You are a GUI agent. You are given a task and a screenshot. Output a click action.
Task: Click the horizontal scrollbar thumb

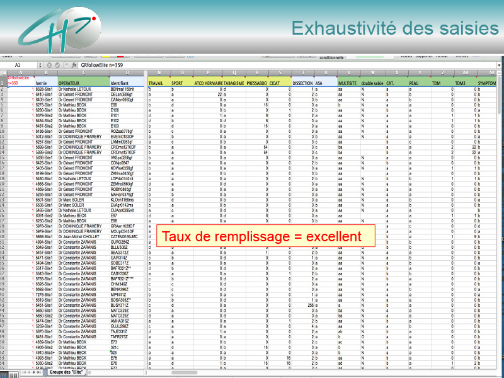[x=184, y=373]
